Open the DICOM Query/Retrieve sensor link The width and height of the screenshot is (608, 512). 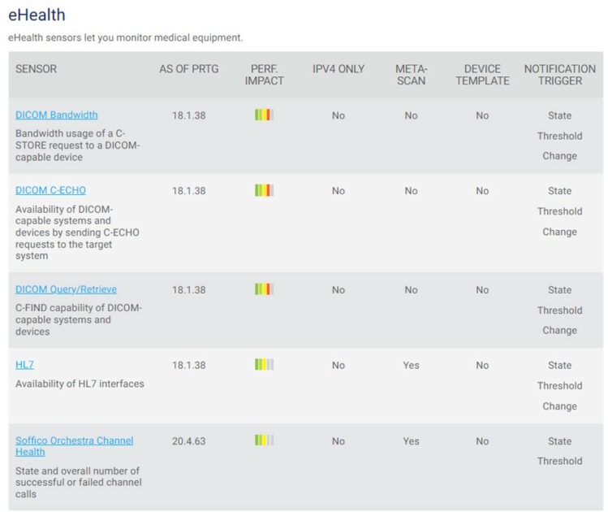(x=66, y=289)
